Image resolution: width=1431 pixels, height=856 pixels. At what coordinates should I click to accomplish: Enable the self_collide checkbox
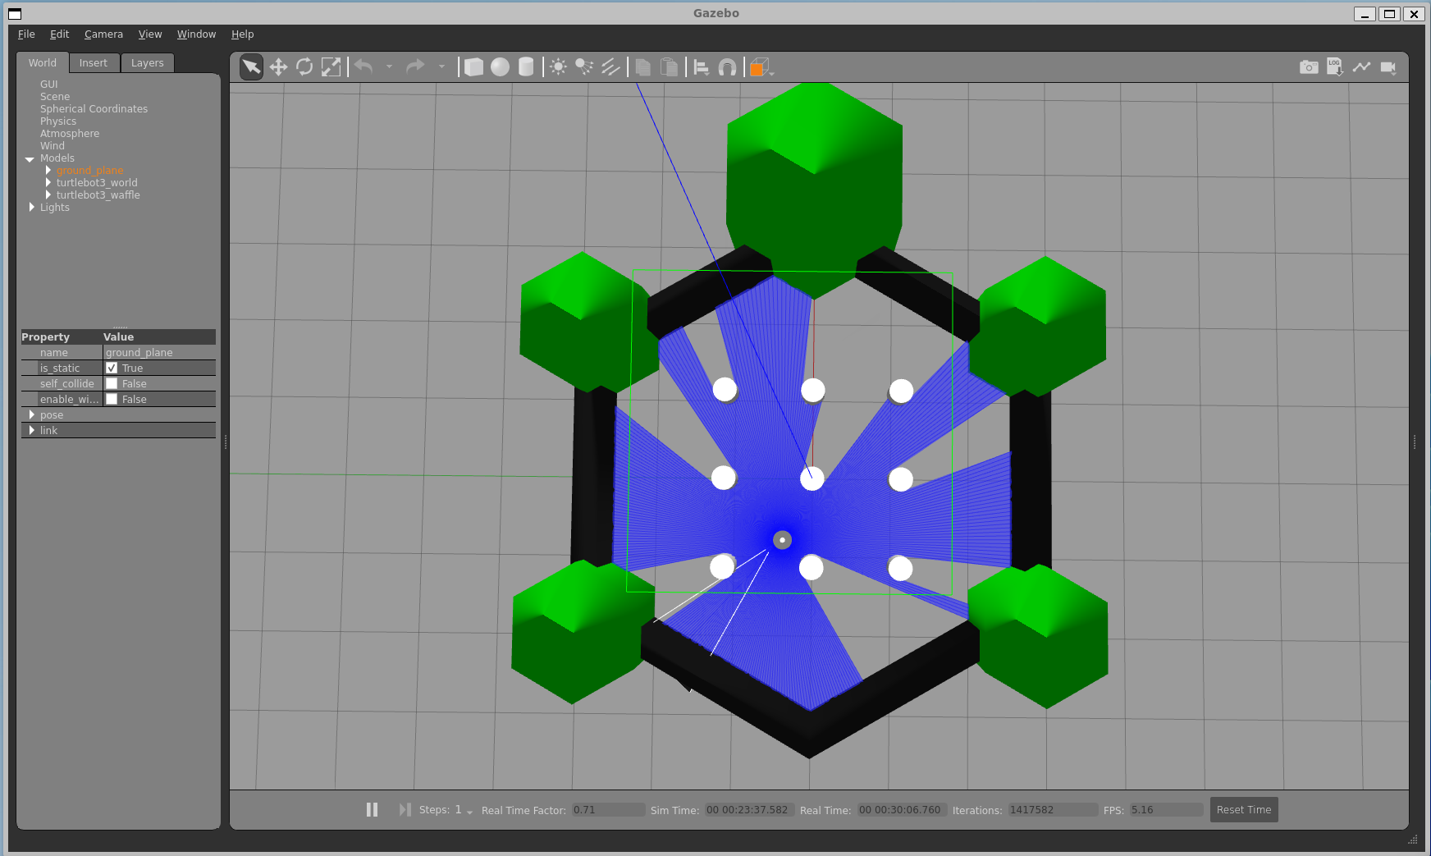click(x=112, y=383)
